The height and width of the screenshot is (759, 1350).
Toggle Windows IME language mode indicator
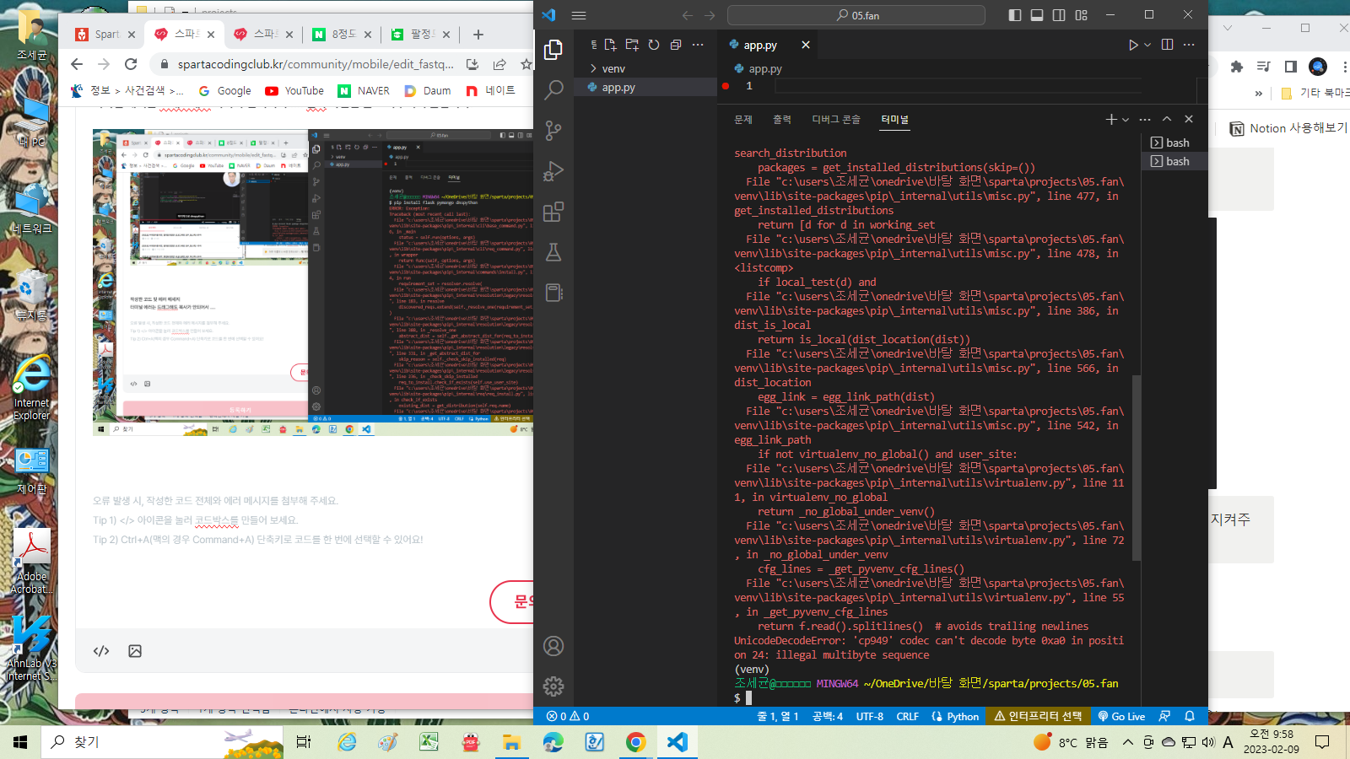click(x=1228, y=742)
